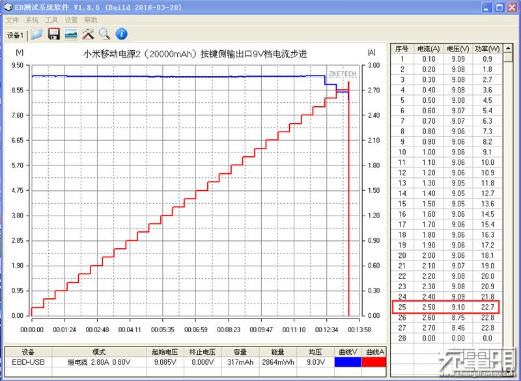521x381 pixels.
Task: Click row 11 power value 10.0
Action: pos(487,162)
